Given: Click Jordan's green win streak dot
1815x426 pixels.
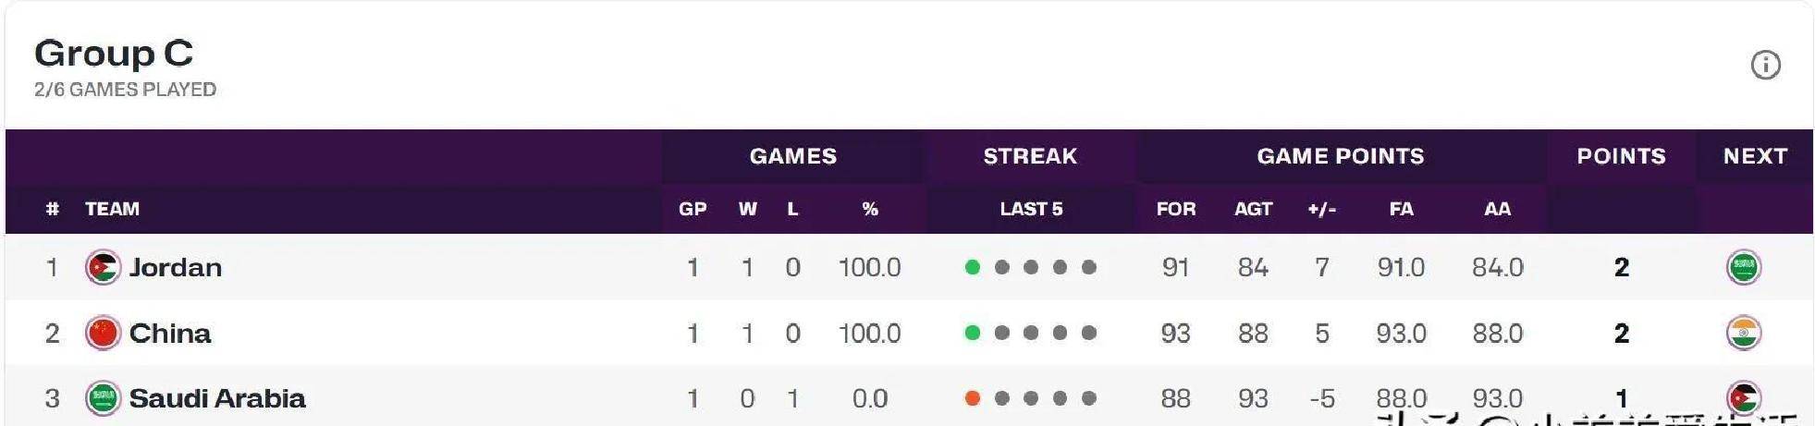Looking at the screenshot, I should (x=972, y=268).
